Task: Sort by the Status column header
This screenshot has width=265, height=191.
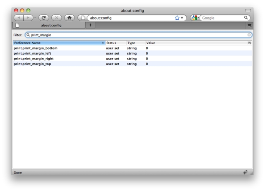Action: pos(115,43)
